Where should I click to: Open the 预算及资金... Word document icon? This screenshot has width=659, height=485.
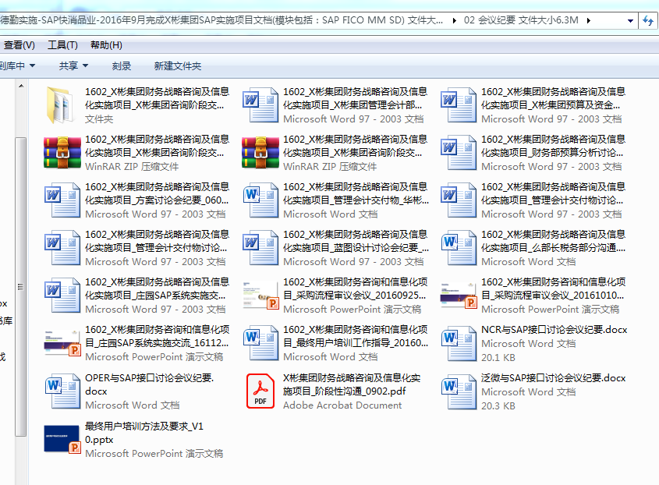459,105
